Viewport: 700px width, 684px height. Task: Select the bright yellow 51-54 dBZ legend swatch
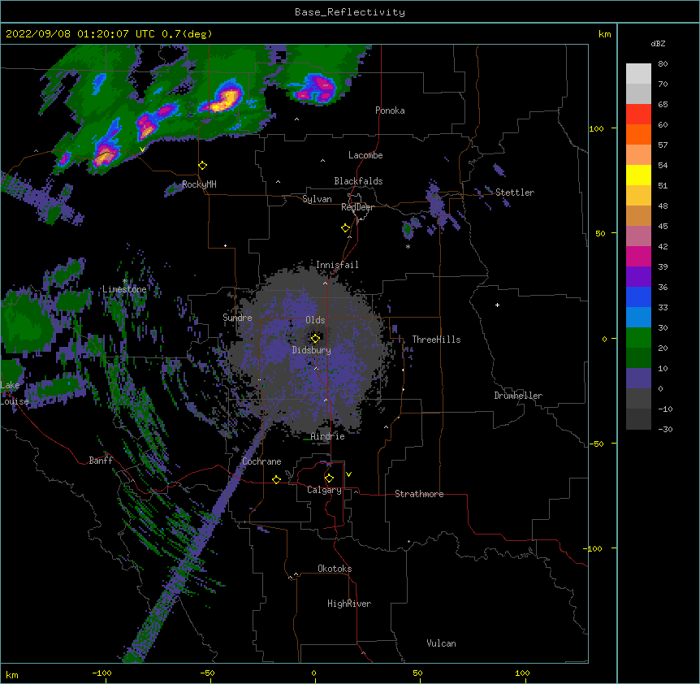click(638, 175)
